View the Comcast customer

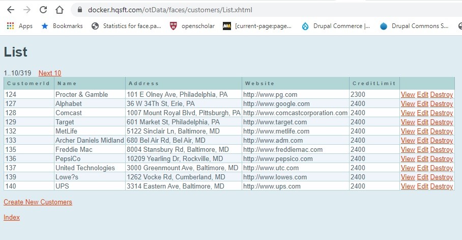pyautogui.click(x=408, y=113)
